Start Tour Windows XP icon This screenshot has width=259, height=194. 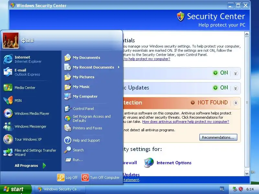point(8,139)
